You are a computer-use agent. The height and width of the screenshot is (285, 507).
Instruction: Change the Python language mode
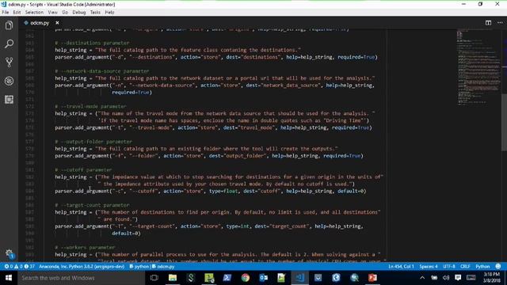coord(482,267)
